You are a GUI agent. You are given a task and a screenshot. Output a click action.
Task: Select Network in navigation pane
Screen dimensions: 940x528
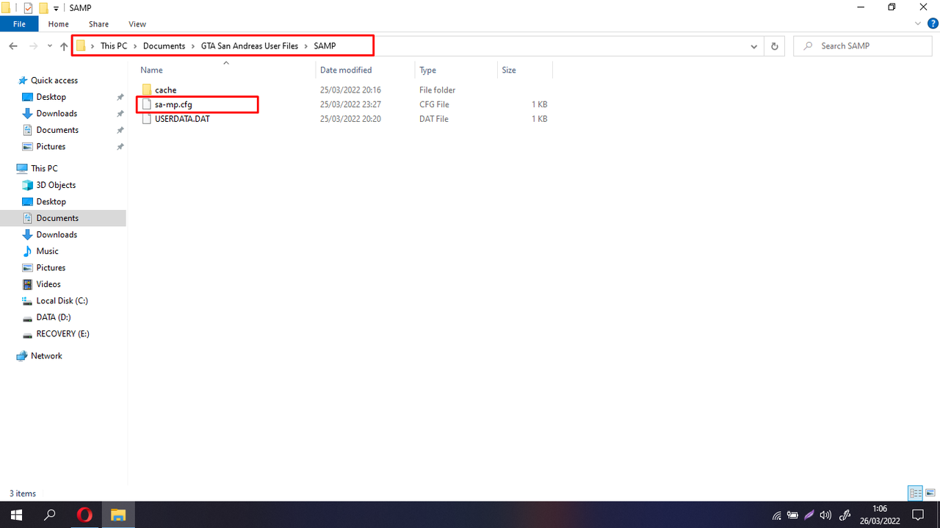[46, 355]
